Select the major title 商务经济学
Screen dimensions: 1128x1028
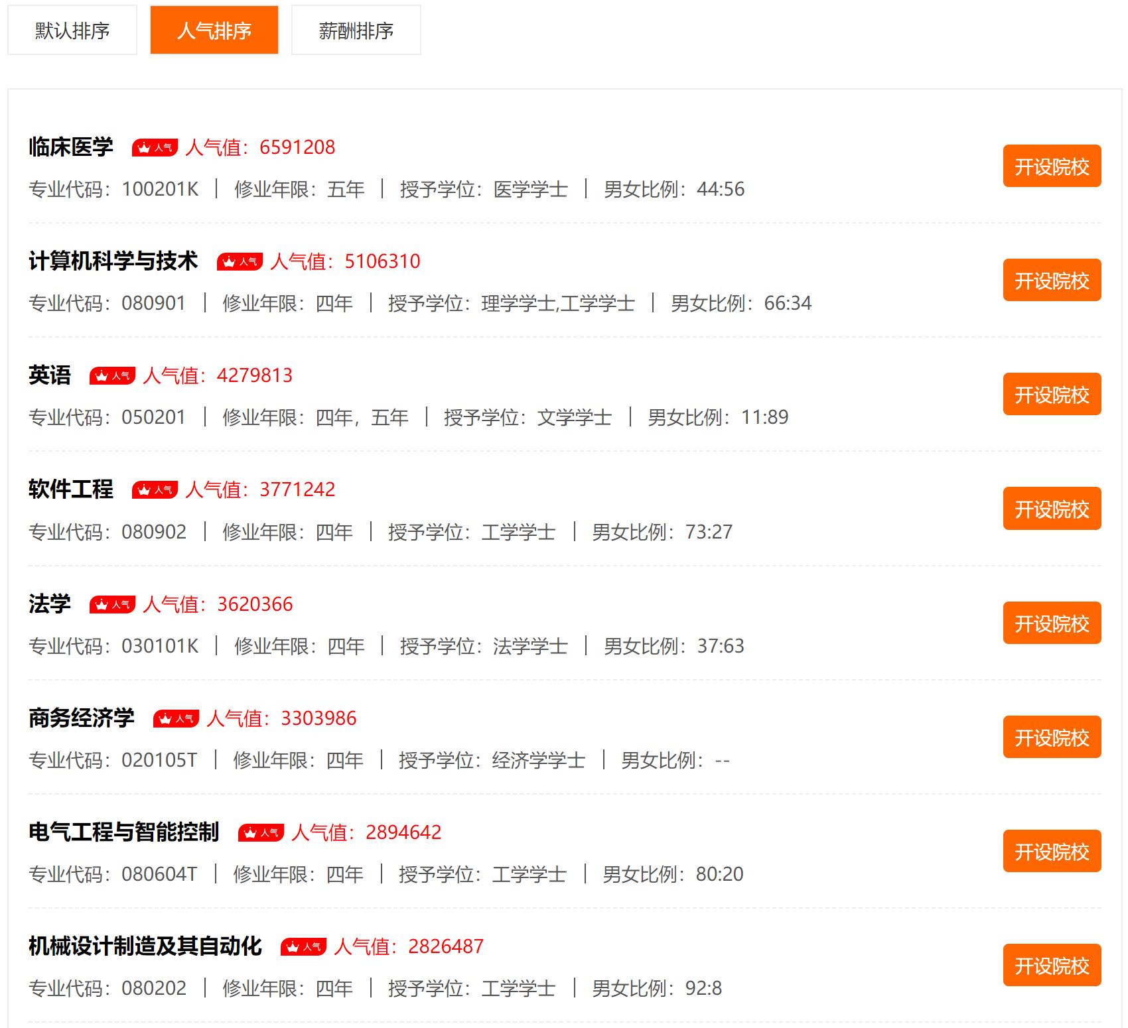(82, 717)
